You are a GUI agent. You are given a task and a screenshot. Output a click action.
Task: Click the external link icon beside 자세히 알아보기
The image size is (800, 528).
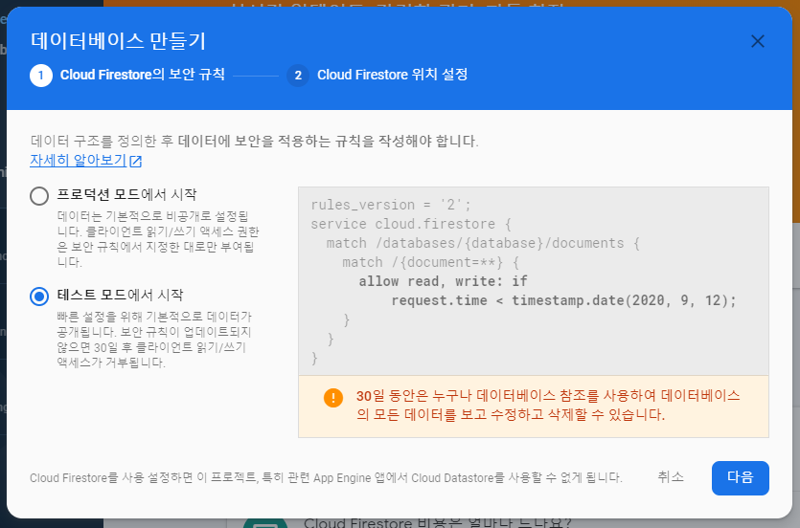[x=135, y=162]
